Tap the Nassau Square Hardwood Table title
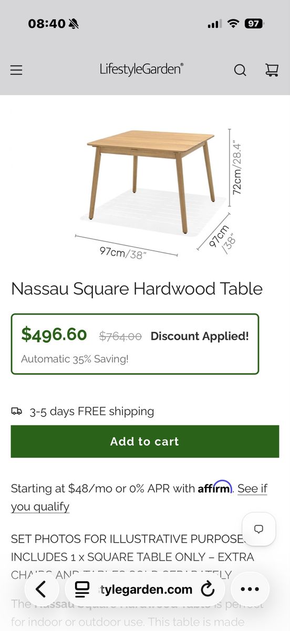The image size is (290, 631). [x=137, y=289]
